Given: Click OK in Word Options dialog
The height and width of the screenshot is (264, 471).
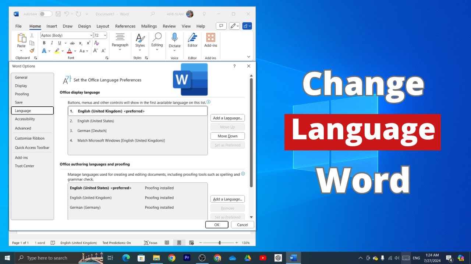Looking at the screenshot, I should (217, 225).
